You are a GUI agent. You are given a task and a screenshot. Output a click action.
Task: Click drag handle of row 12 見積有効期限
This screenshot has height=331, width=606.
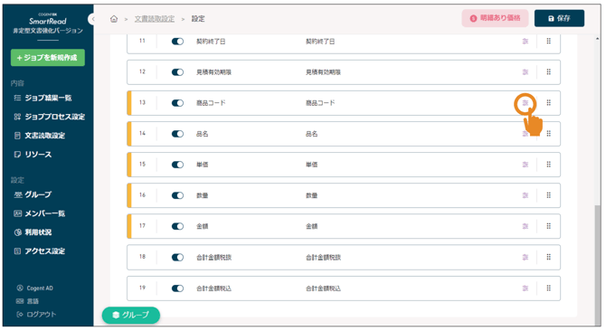tap(548, 71)
